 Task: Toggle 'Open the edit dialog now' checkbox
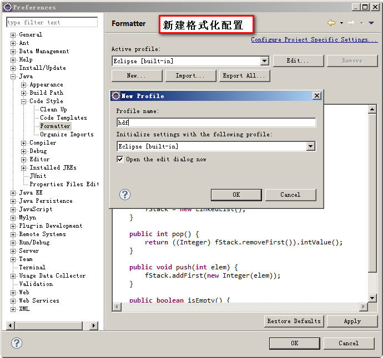[120, 160]
